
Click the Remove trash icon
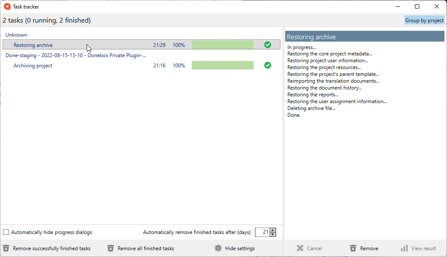[x=353, y=248]
